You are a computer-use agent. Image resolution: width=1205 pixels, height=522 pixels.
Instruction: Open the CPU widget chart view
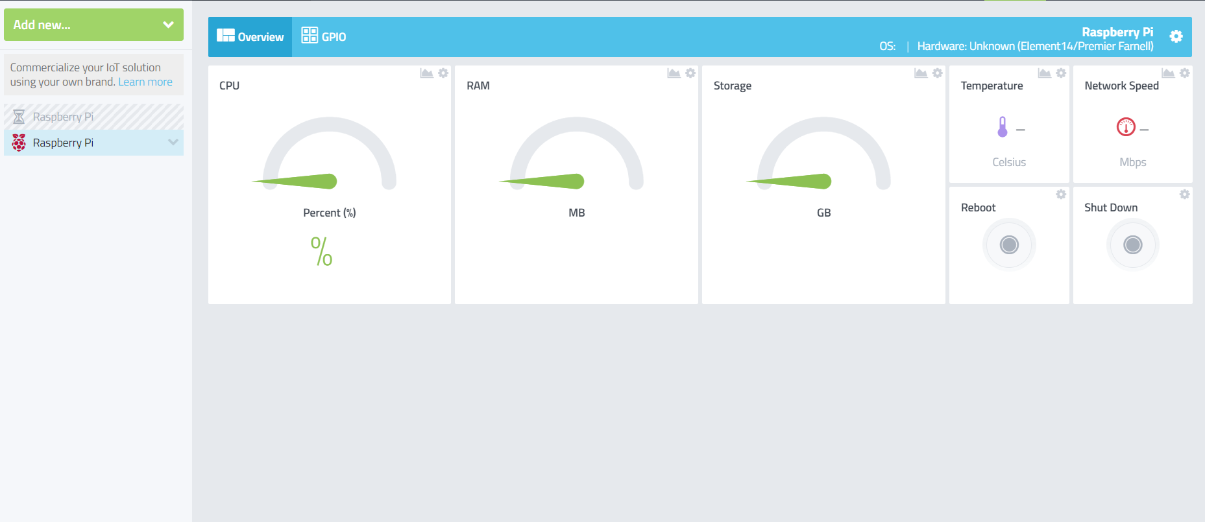pyautogui.click(x=426, y=73)
